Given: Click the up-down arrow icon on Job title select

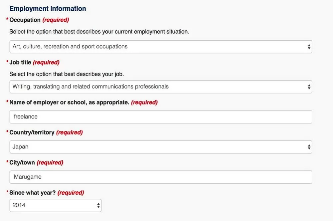Looking at the screenshot, I should tap(309, 87).
